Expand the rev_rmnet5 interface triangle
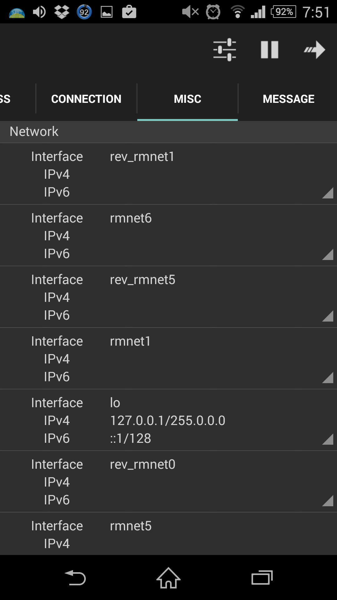The height and width of the screenshot is (600, 337). tap(328, 316)
